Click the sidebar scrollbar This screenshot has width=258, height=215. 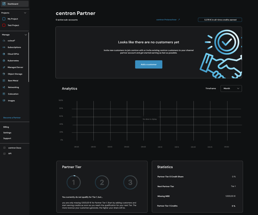(x=29, y=57)
